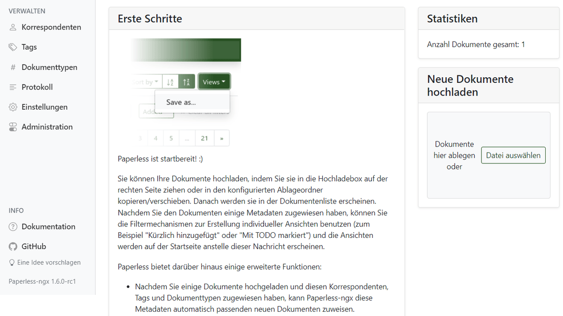Open Einstellungen via the gear icon
563x316 pixels.
13,107
